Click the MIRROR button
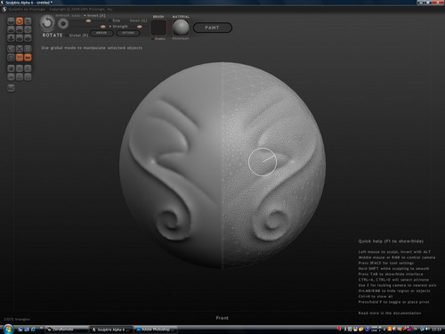Image resolution: width=445 pixels, height=334 pixels. coord(101,33)
